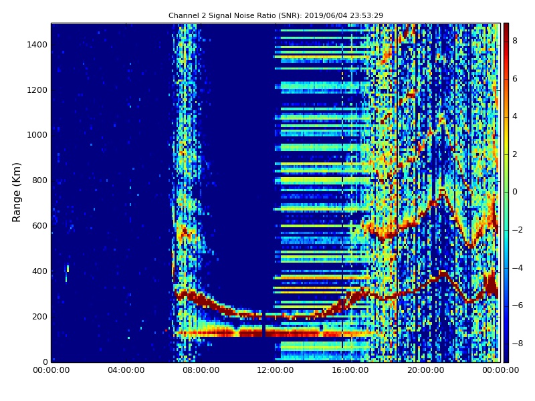Click the 600 range tick label
Image resolution: width=535 pixels, height=401 pixels.
point(39,226)
